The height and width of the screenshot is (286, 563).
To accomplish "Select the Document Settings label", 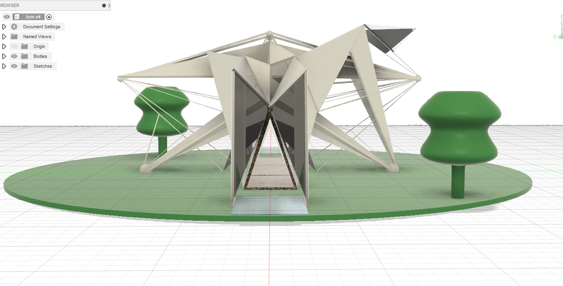I will [42, 27].
